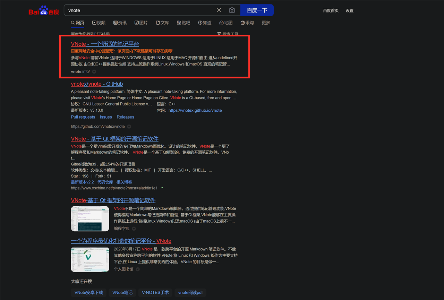Viewport: 444px width, 300px height.
Task: Switch to the 贴吧 tab
Action: (183, 23)
